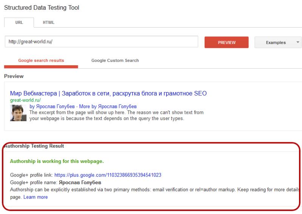This screenshot has width=302, height=214.
Task: Click the Learn more link
Action: click(35, 197)
